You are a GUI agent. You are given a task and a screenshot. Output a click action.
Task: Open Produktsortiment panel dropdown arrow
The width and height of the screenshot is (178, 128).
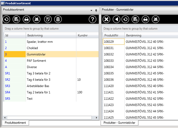[x=91, y=10]
